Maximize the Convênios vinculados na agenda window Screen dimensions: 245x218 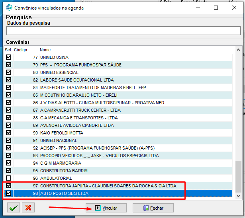216,8
